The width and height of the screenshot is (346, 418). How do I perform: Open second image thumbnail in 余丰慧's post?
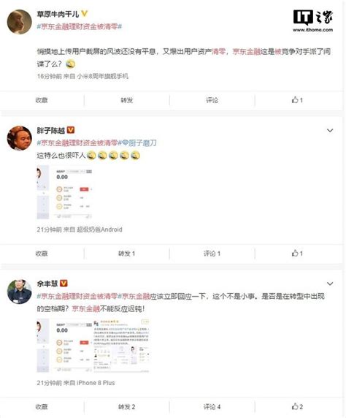pos(121,345)
